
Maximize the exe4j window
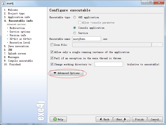pos(150,2)
